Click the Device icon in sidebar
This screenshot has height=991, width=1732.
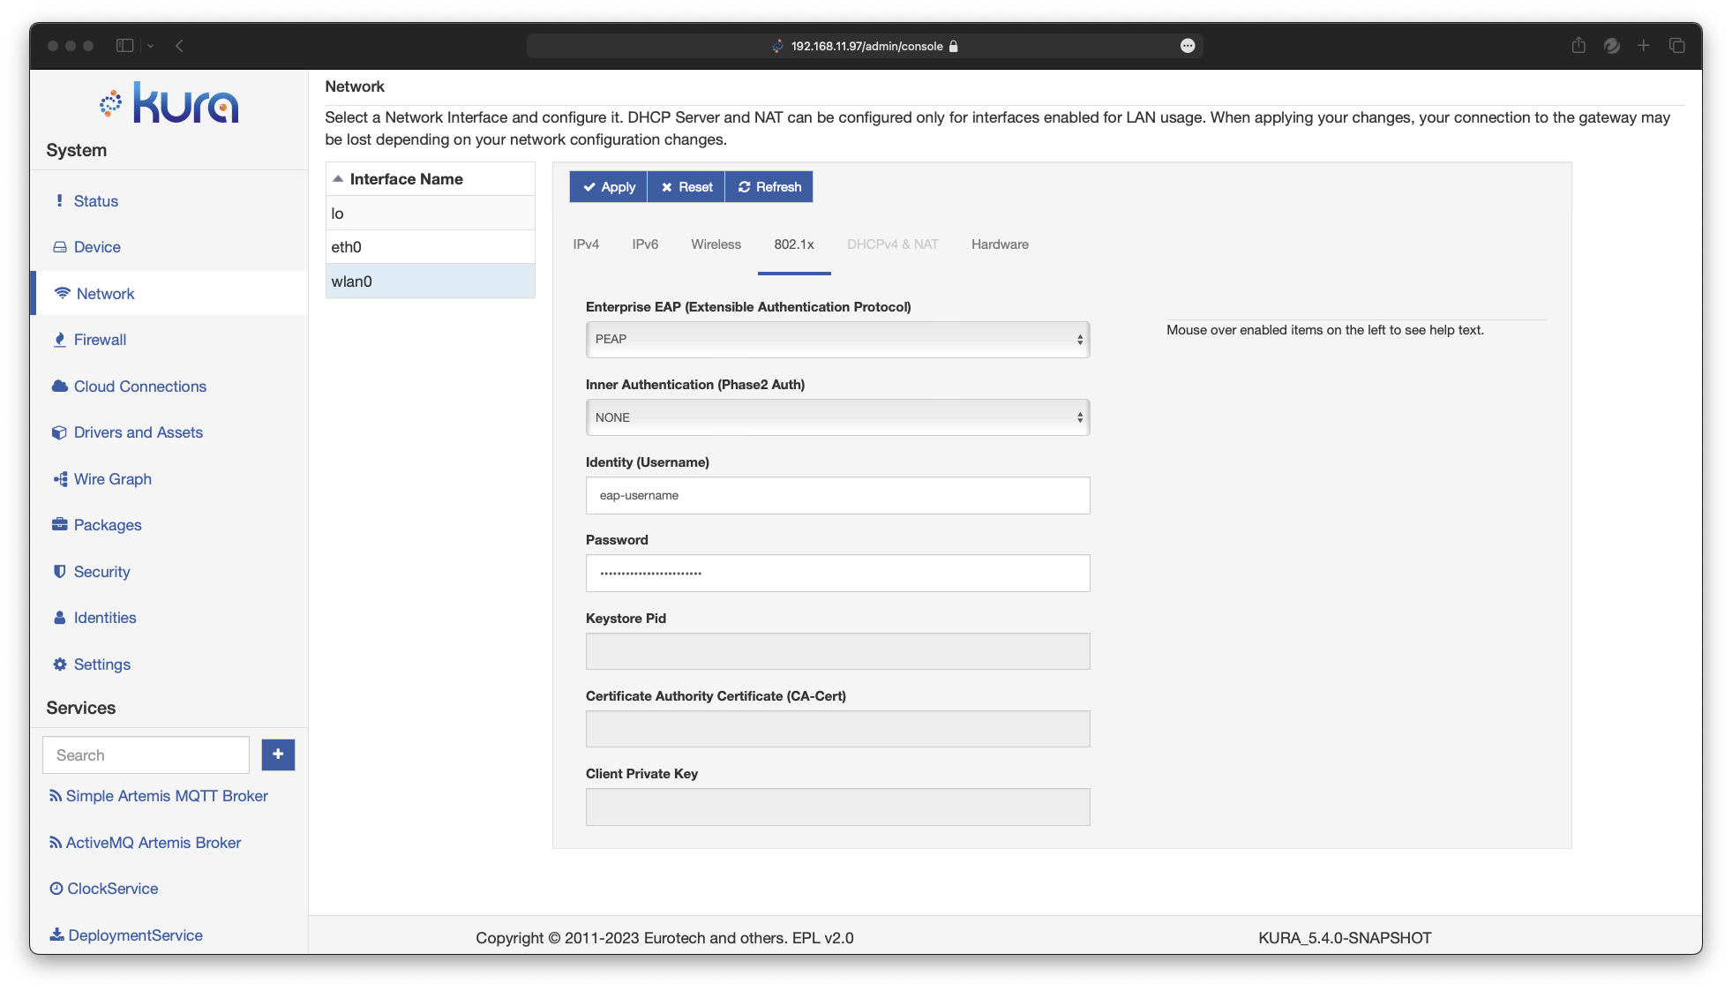59,247
